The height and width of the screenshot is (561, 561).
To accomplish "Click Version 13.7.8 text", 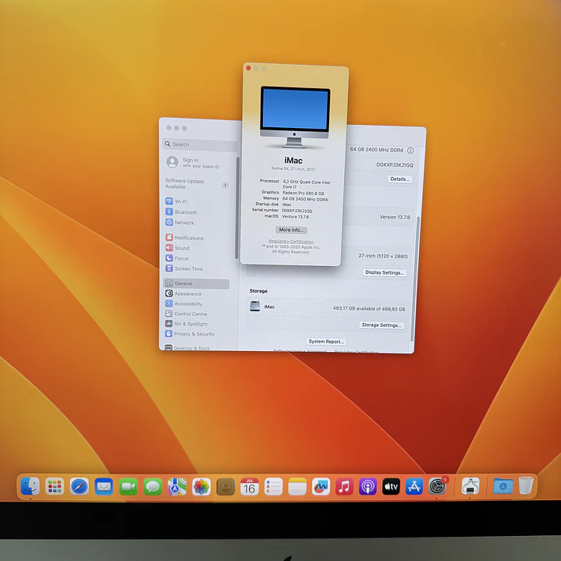I will (395, 217).
